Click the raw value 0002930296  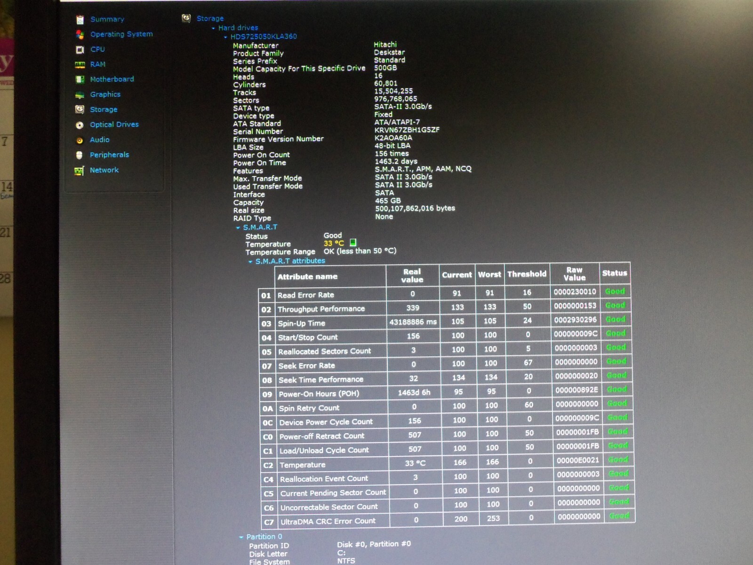(575, 320)
